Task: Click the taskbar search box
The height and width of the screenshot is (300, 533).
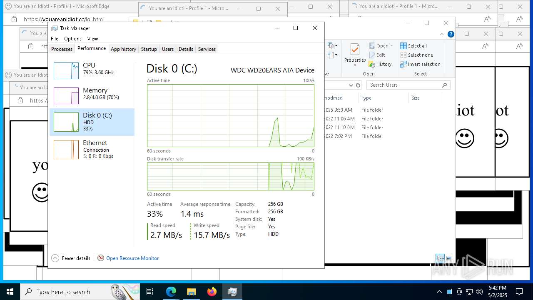Action: tap(80, 292)
